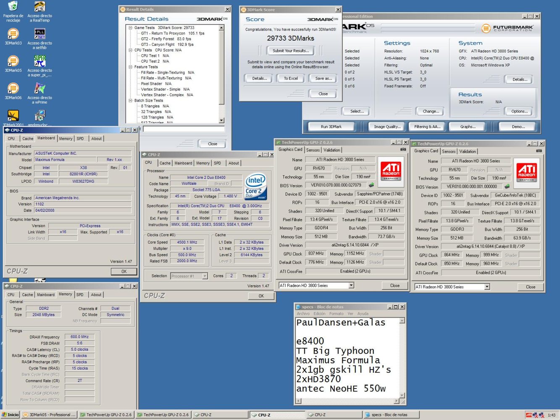Click the Filtering & AA... button
Screen dimensions: 560x420
(427, 126)
